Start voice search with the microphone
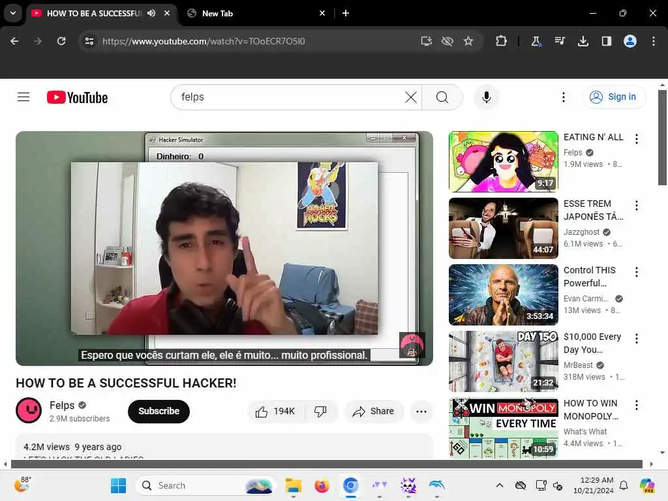This screenshot has width=668, height=501. click(486, 97)
